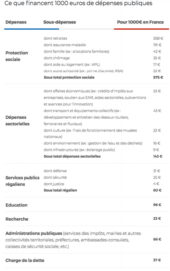170x271 pixels.
Task: Select the Dépenses column header
Action: pos(16,22)
